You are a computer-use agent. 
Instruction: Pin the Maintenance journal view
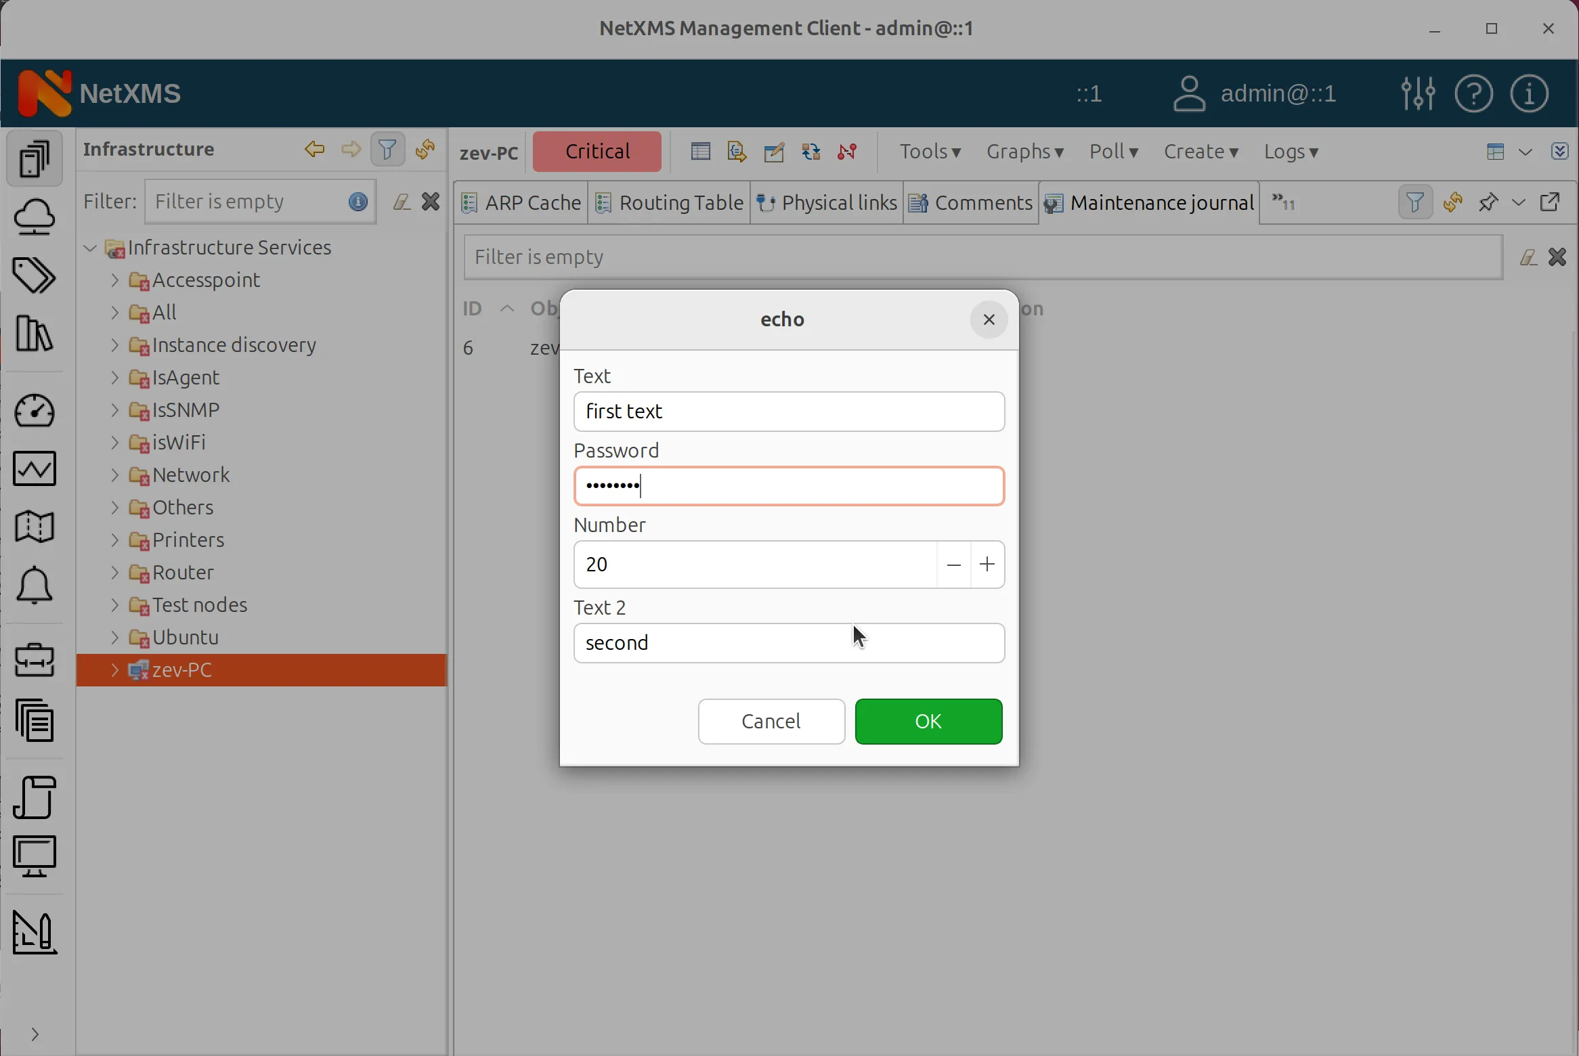[1488, 202]
